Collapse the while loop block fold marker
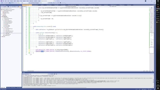This screenshot has width=160, height=90. (x=30, y=8)
